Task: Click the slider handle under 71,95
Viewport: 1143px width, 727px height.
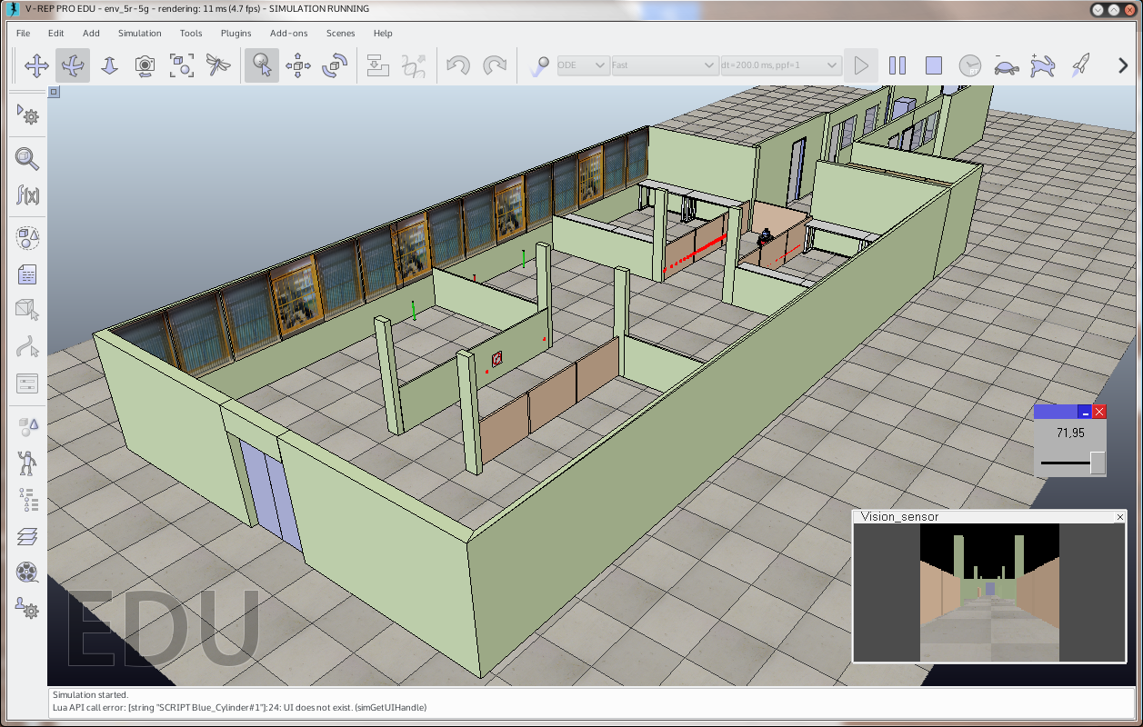Action: point(1098,463)
